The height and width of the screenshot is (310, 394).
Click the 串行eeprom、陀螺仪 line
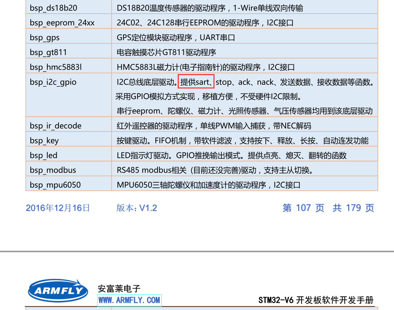coord(244,111)
